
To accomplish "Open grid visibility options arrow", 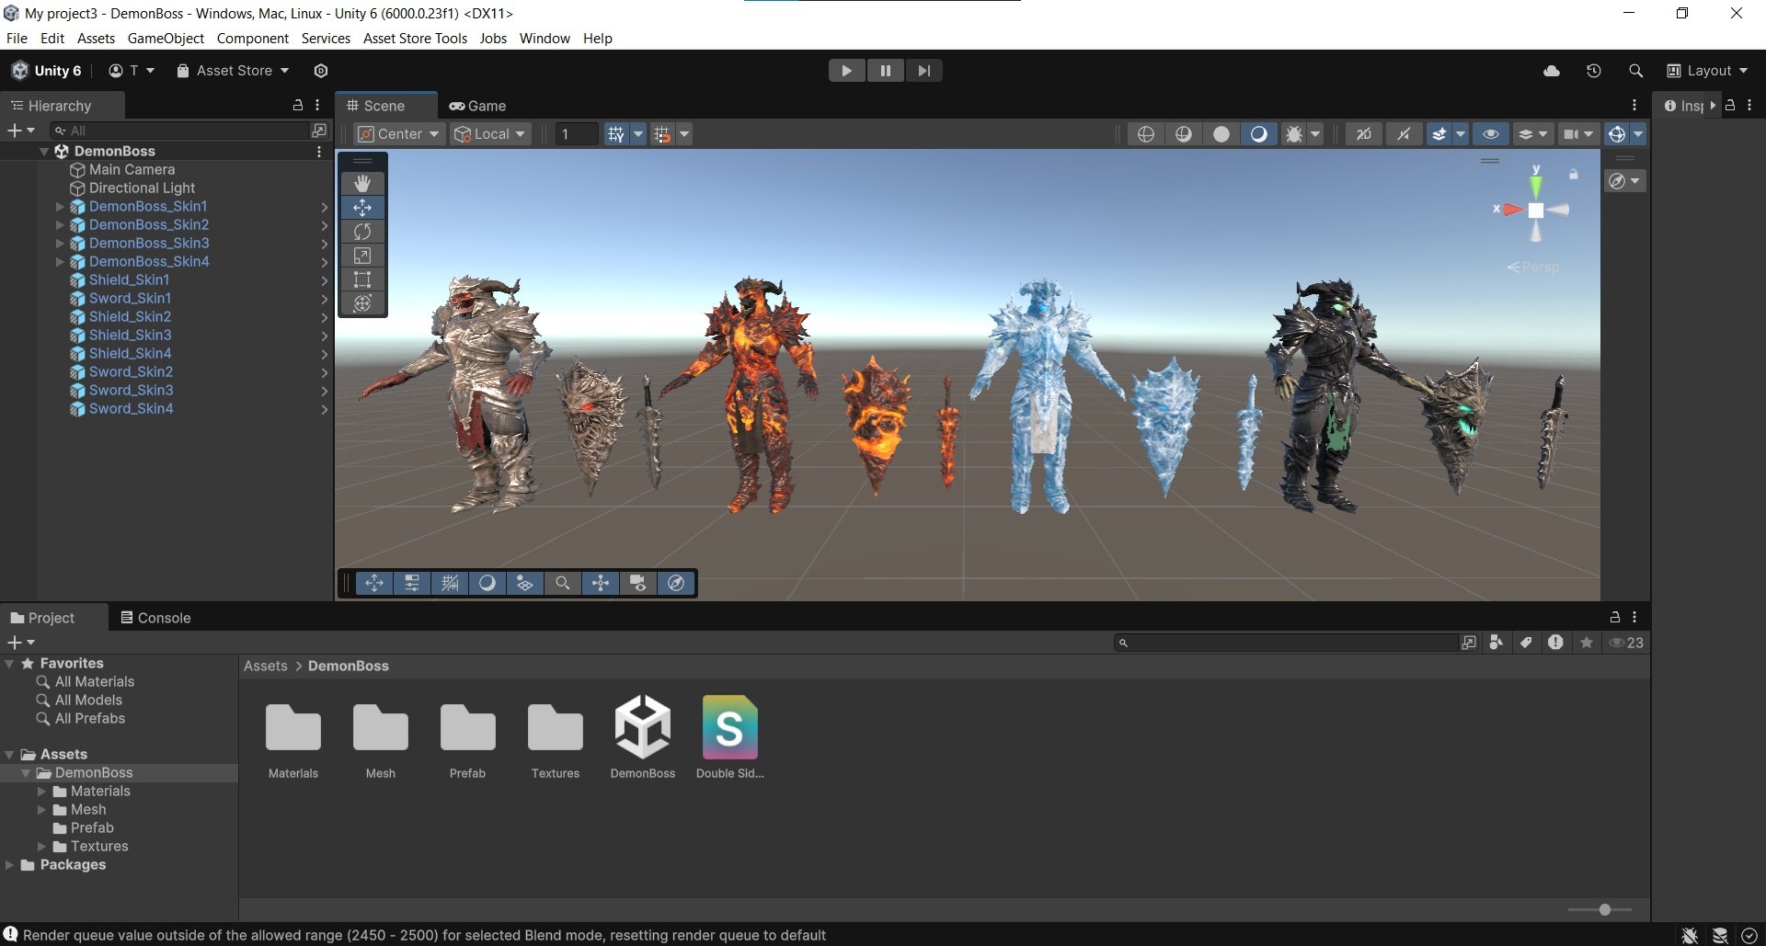I will point(637,134).
